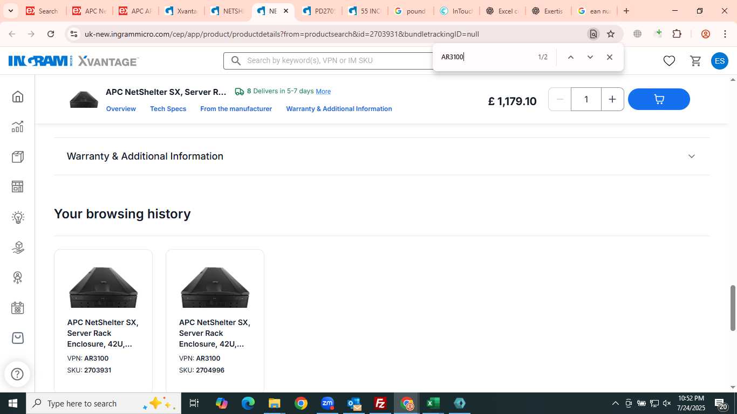
Task: Open Excel from the taskbar
Action: [433, 403]
